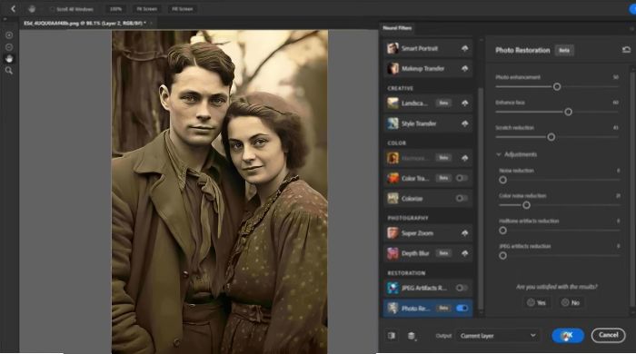Select the magnifier Zoom tool in left toolbar
The width and height of the screenshot is (636, 354).
[x=9, y=71]
